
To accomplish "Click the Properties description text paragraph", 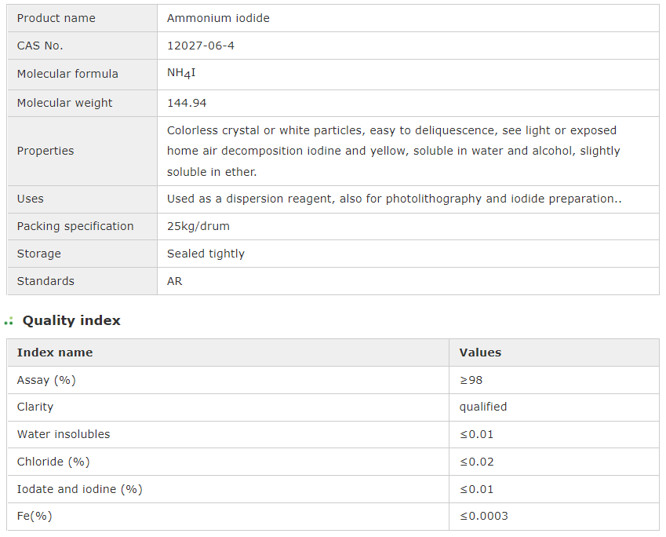I will point(393,151).
